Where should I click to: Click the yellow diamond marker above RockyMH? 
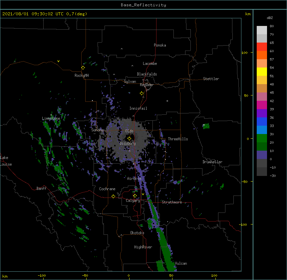[x=83, y=68]
